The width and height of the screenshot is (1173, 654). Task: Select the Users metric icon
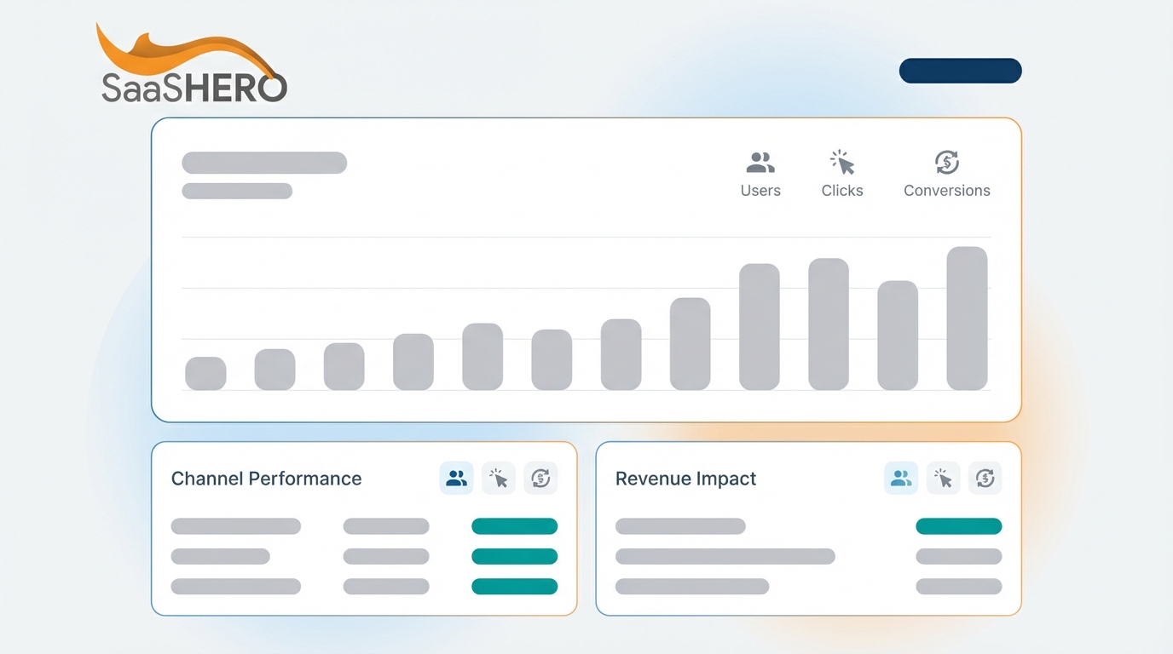pos(760,162)
